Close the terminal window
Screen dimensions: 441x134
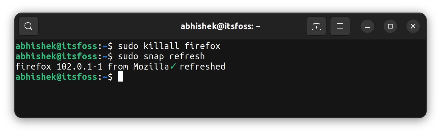click(413, 26)
